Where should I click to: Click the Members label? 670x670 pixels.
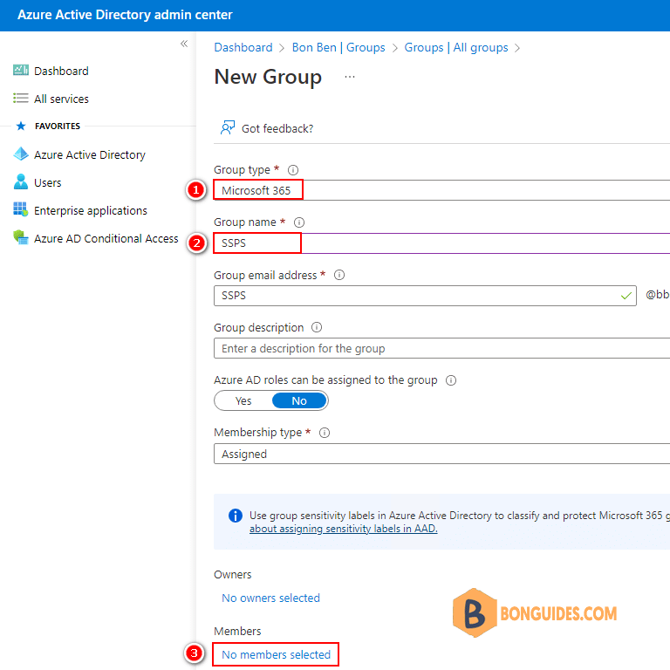click(x=237, y=631)
